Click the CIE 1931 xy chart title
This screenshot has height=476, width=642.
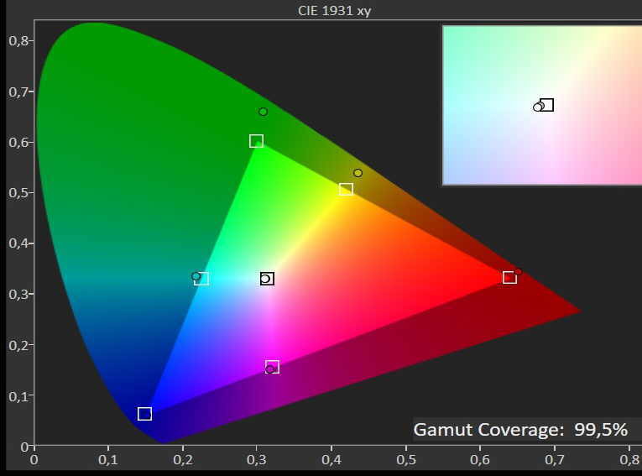(335, 10)
